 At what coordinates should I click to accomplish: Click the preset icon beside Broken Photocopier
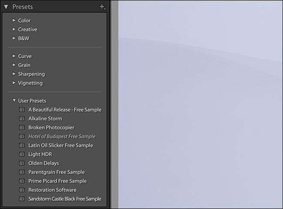pyautogui.click(x=22, y=127)
